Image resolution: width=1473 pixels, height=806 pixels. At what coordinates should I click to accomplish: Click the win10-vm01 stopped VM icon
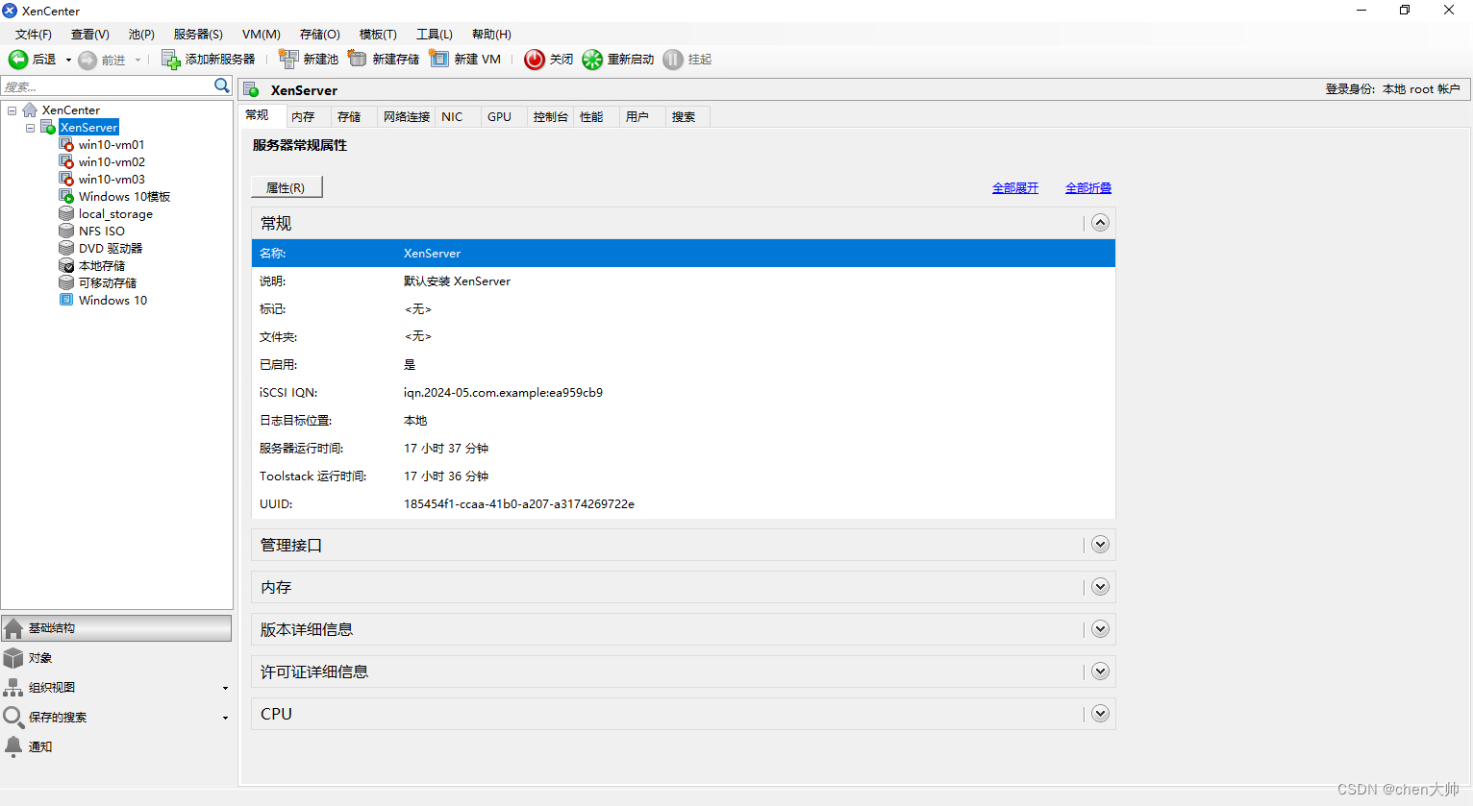66,144
